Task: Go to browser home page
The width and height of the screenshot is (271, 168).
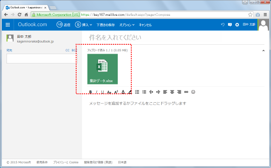Action: point(26,14)
